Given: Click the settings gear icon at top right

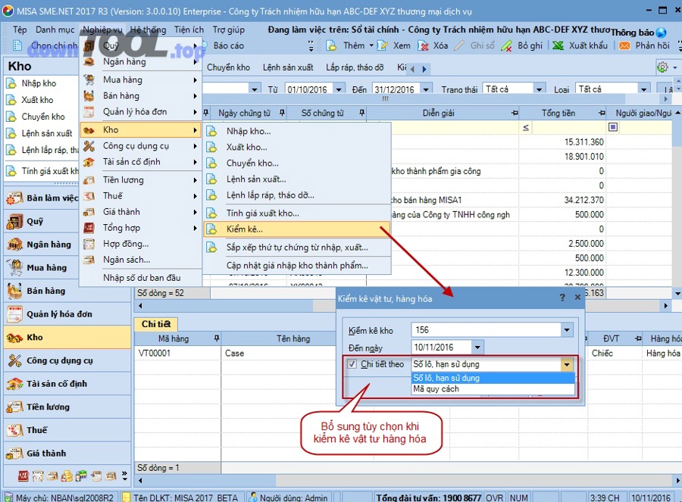Looking at the screenshot, I should (662, 67).
